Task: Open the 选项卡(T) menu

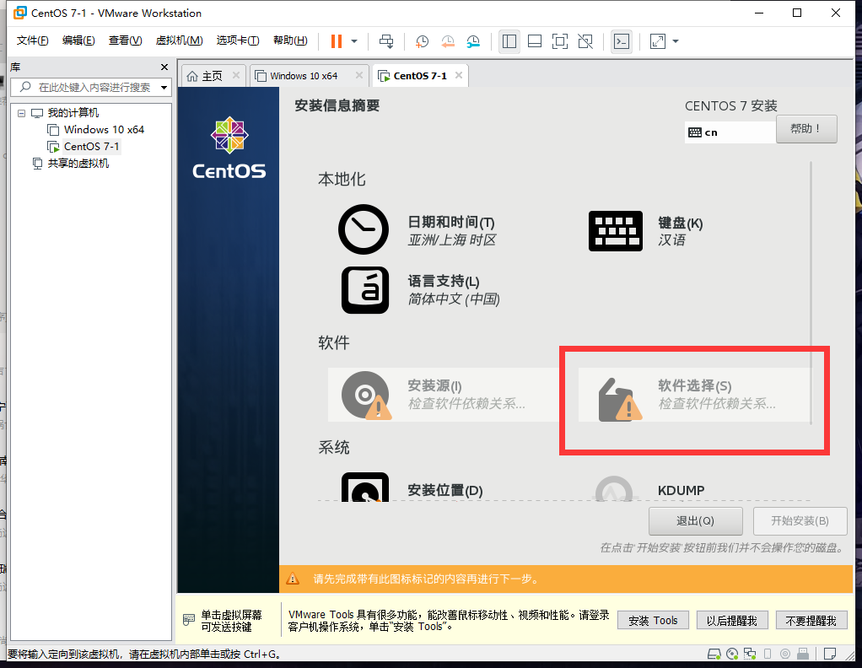Action: (x=238, y=40)
